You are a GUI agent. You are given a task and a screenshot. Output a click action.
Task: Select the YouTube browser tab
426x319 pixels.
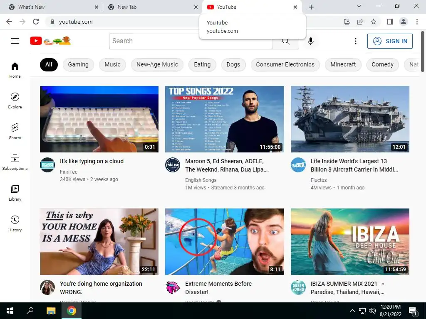click(x=253, y=7)
